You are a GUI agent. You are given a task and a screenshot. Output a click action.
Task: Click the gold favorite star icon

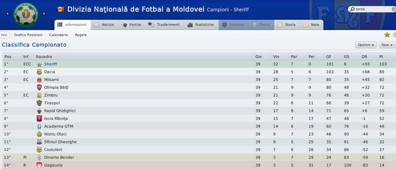click(387, 35)
